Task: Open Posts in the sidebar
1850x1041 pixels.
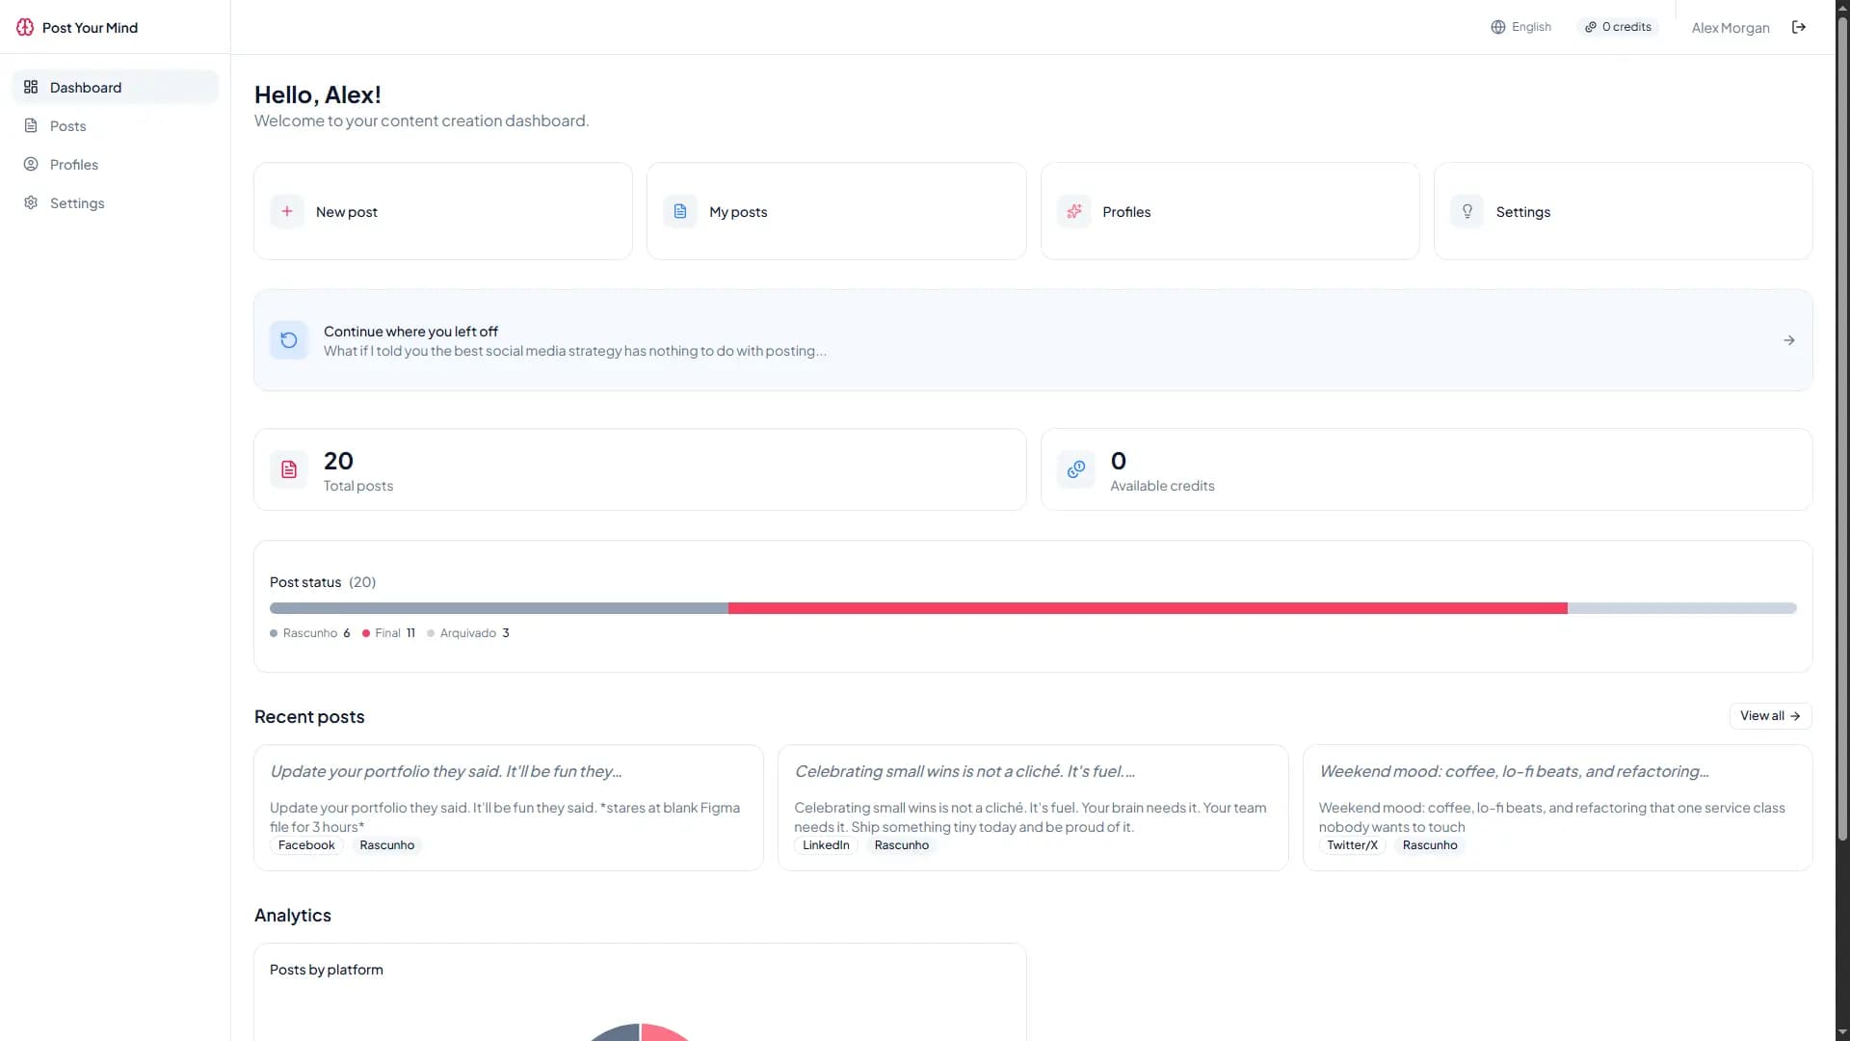Action: (115, 125)
